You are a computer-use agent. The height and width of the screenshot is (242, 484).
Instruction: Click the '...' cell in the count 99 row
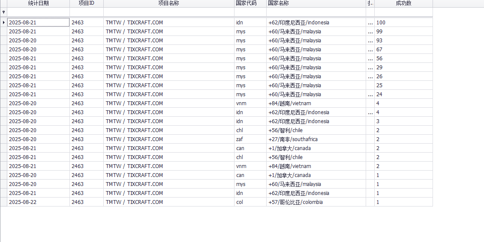coord(370,31)
